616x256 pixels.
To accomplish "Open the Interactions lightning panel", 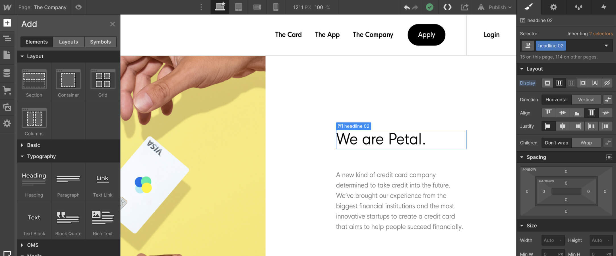I will coord(603,7).
